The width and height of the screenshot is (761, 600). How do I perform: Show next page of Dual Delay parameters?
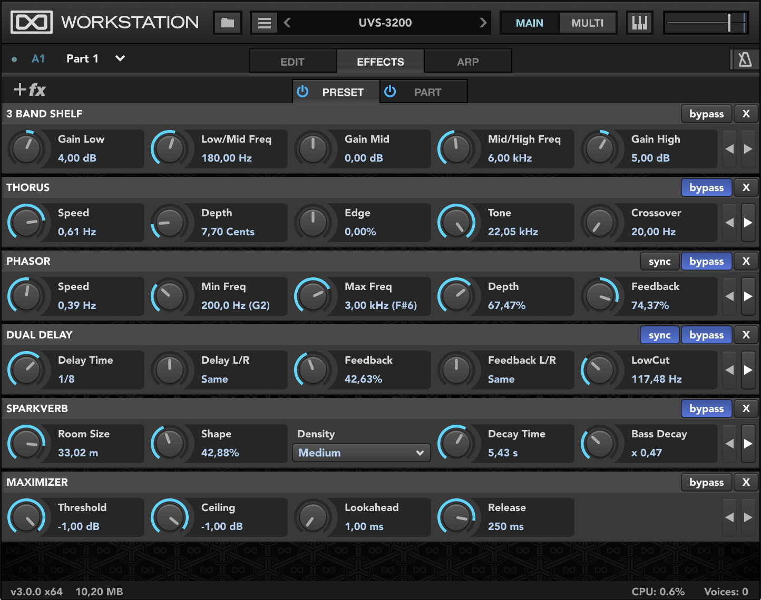[x=748, y=370]
